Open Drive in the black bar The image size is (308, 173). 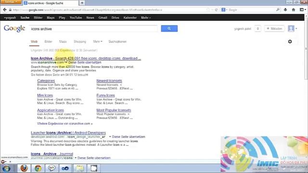[x=115, y=18]
